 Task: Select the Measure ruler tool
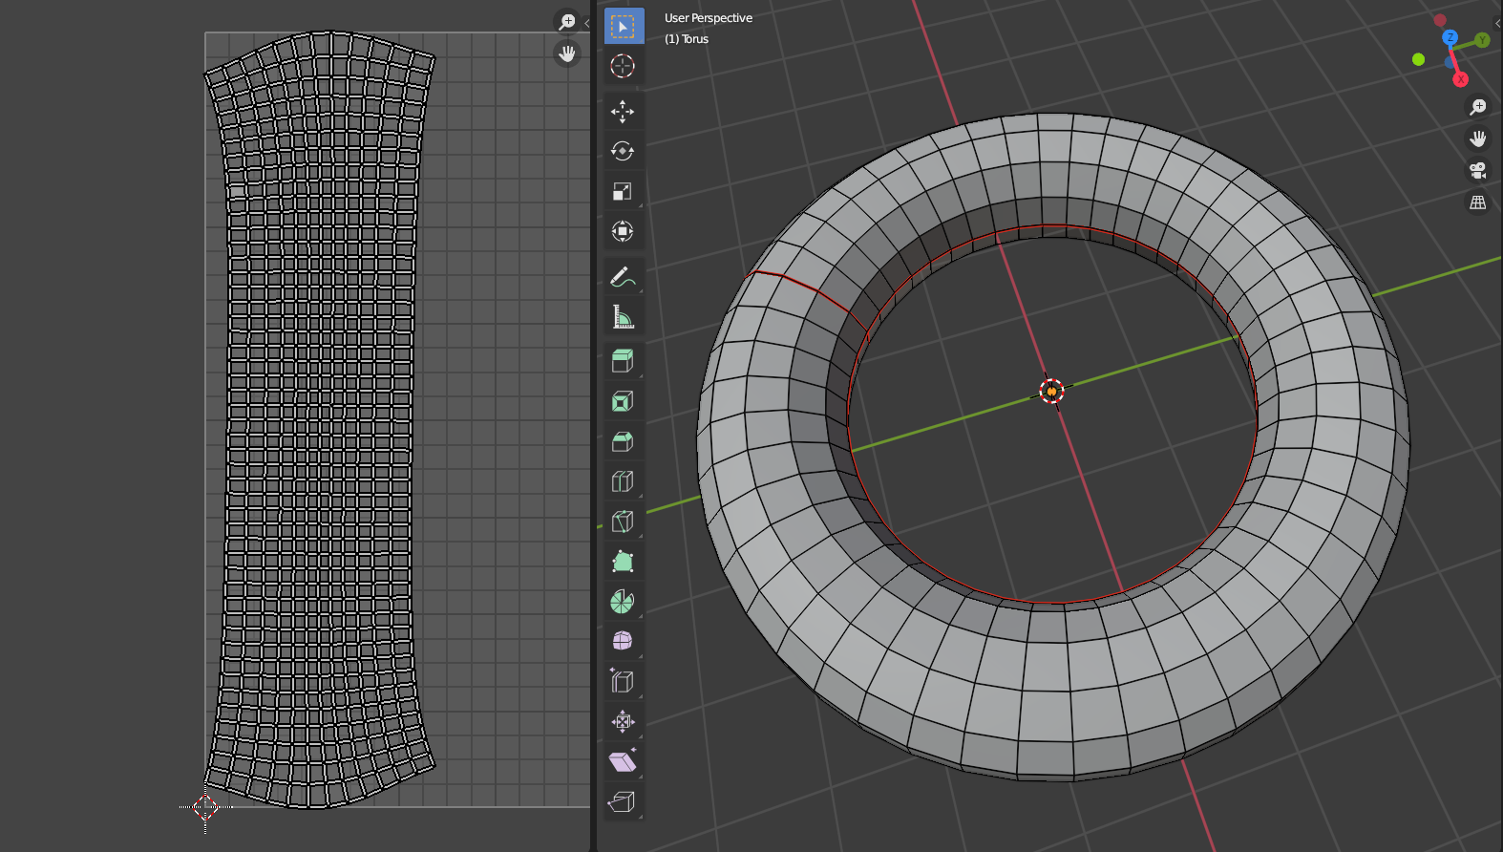[x=624, y=317]
